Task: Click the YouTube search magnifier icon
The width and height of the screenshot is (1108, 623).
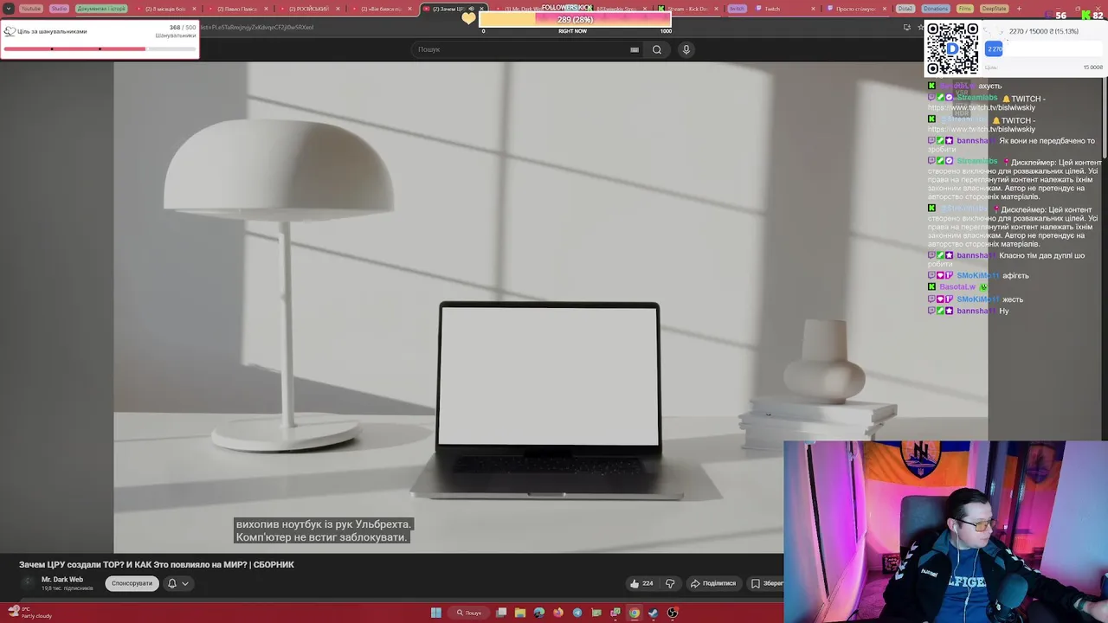Action: click(x=657, y=49)
